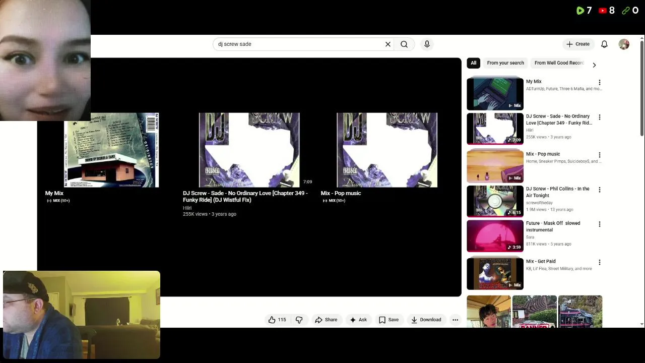645x363 pixels.
Task: Open options menu for 'My Mix' sidebar item
Action: 599,82
